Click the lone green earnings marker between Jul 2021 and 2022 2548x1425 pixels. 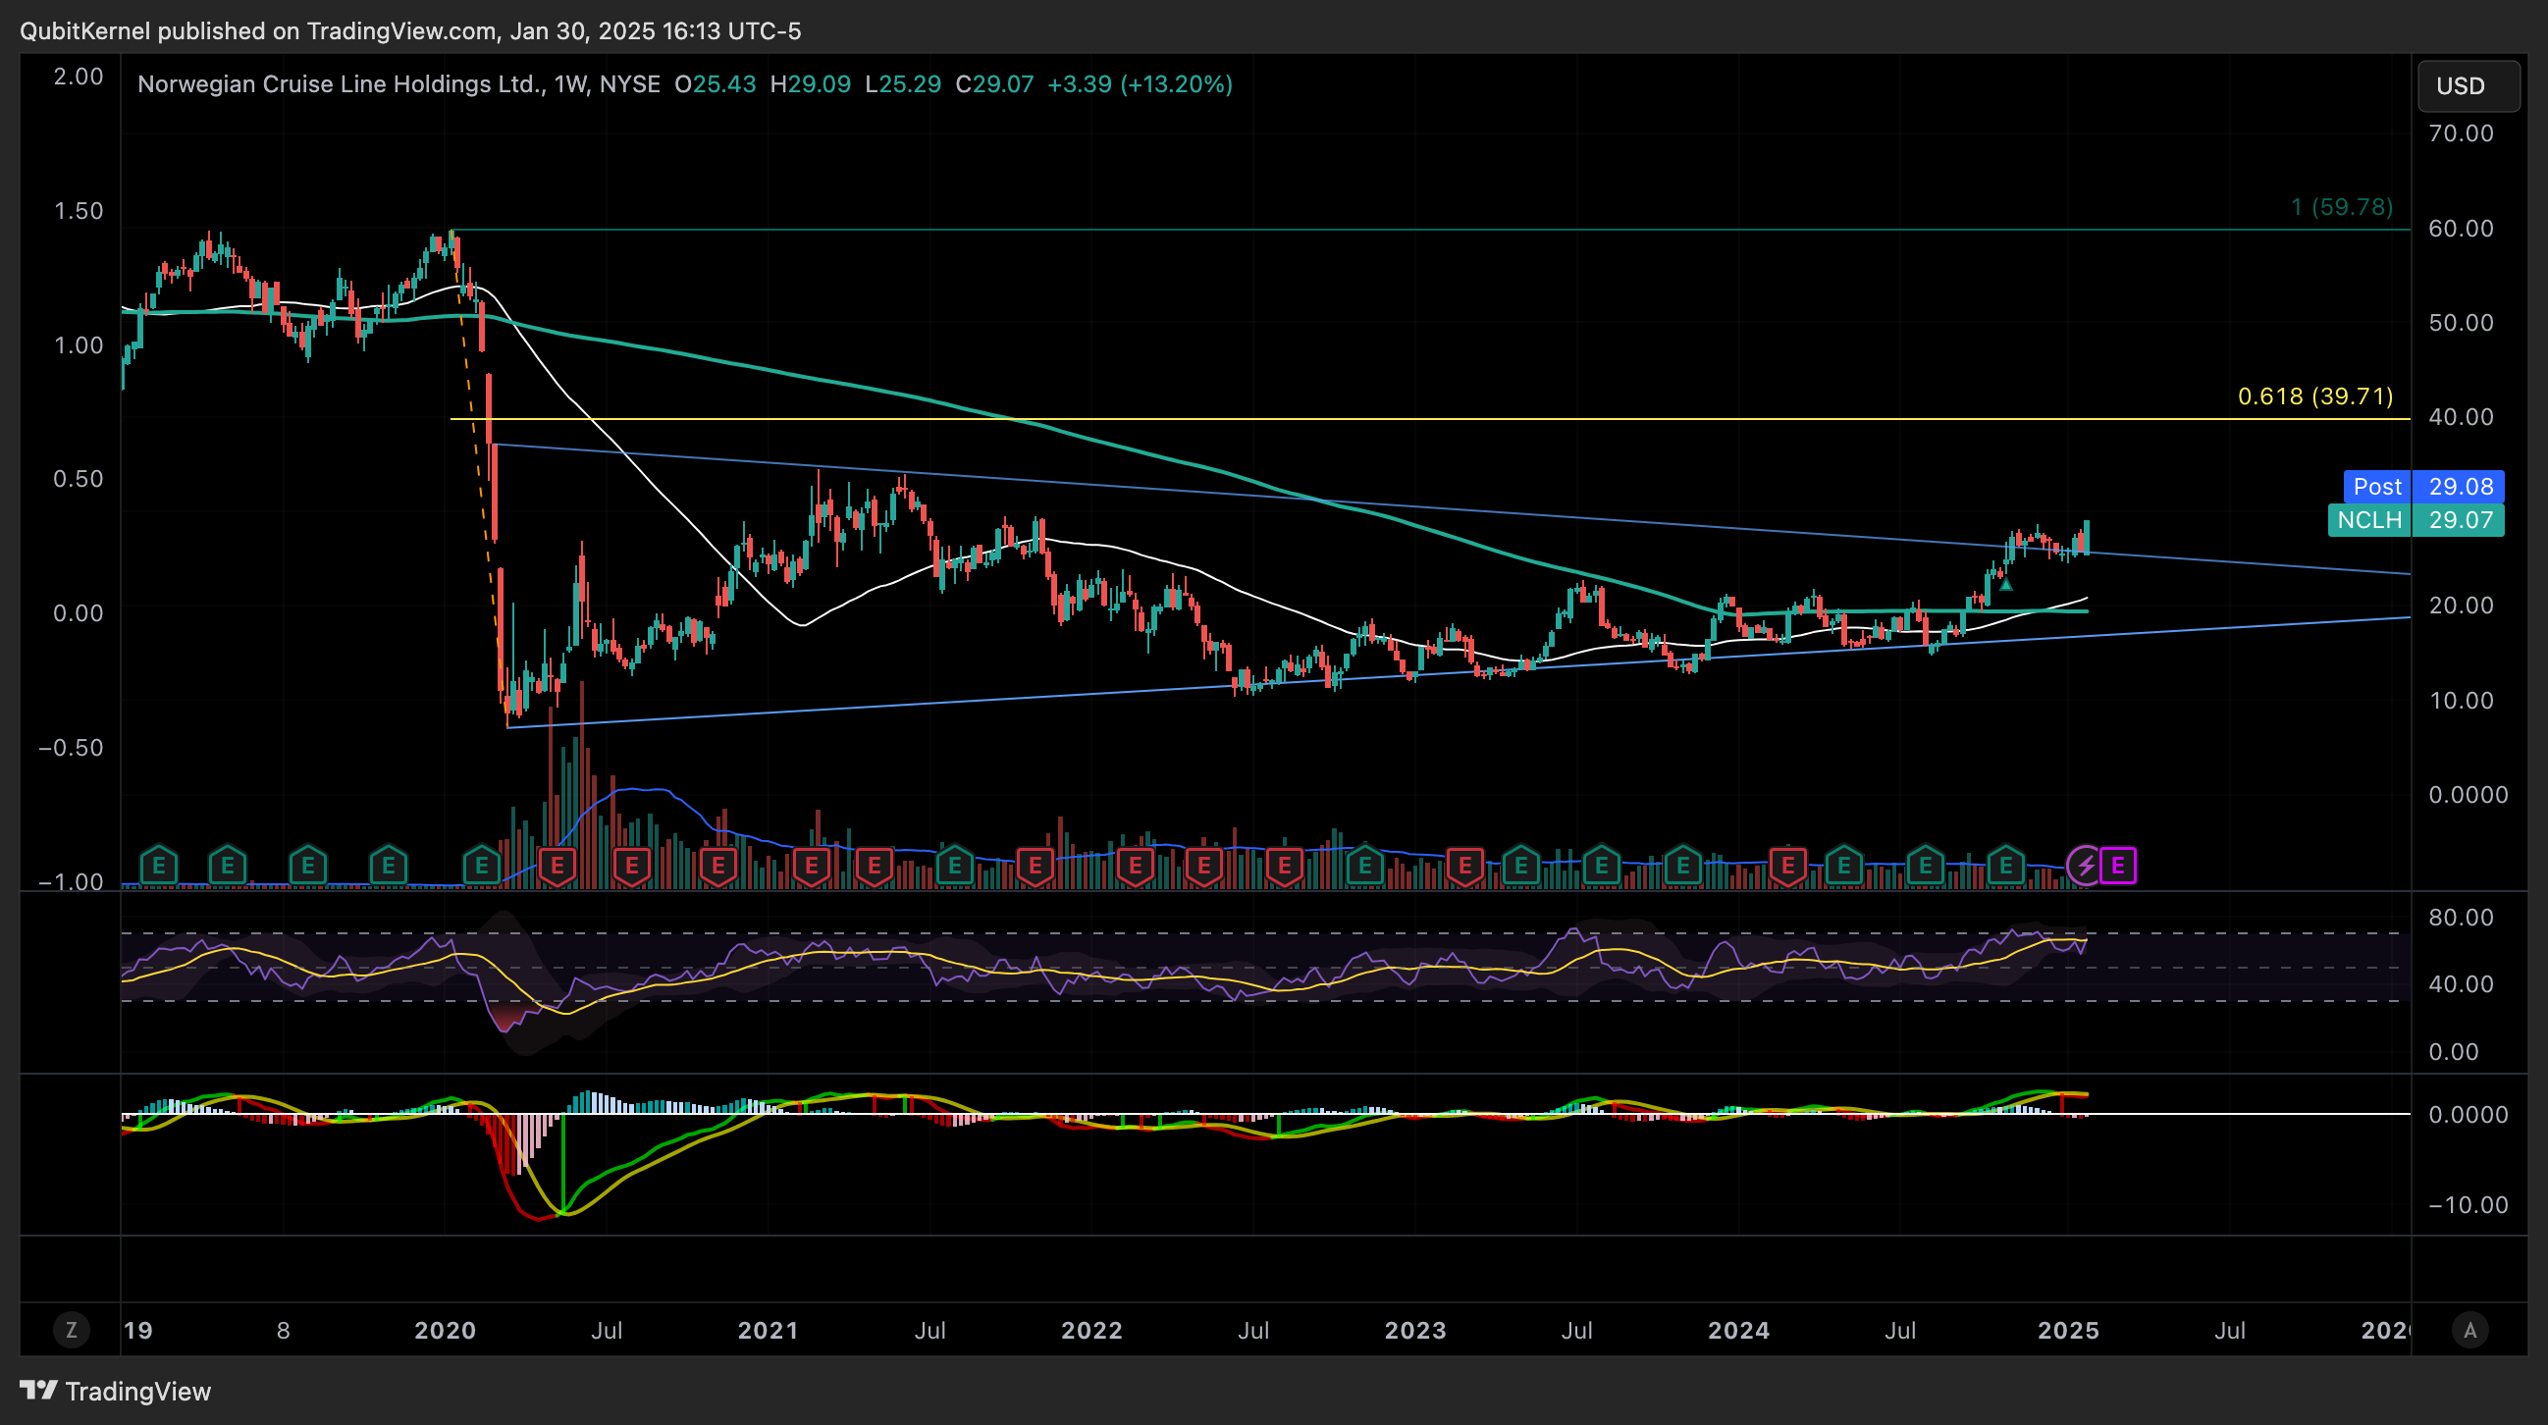954,867
